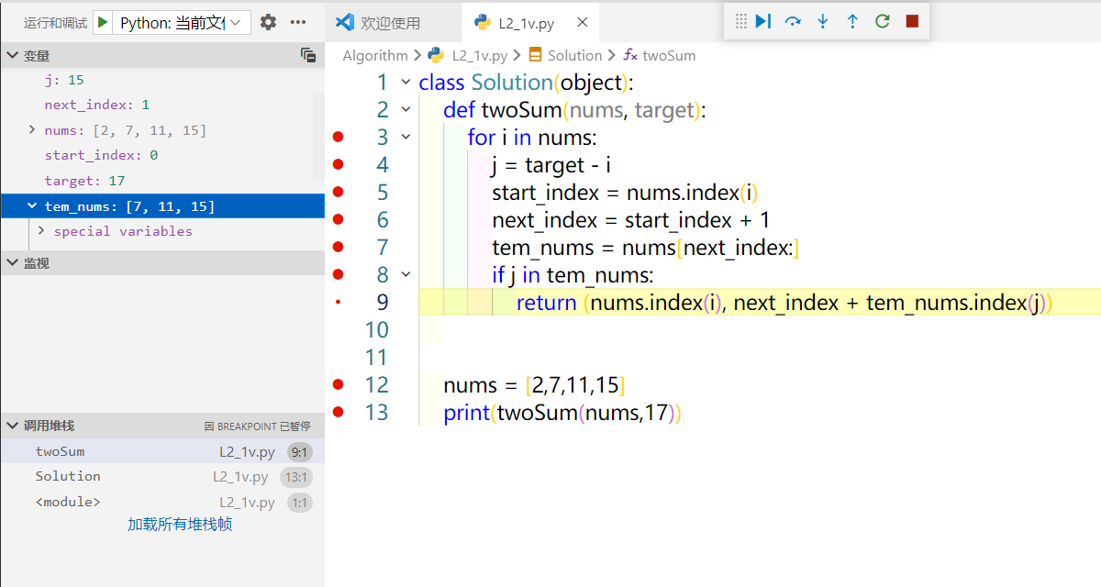Screen dimensions: 1101x587
Task: Grab the debug toolbar drag handle
Action: (x=741, y=21)
